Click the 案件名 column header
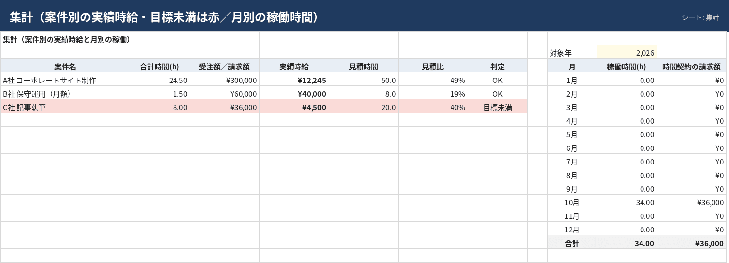The image size is (729, 263). [66, 66]
